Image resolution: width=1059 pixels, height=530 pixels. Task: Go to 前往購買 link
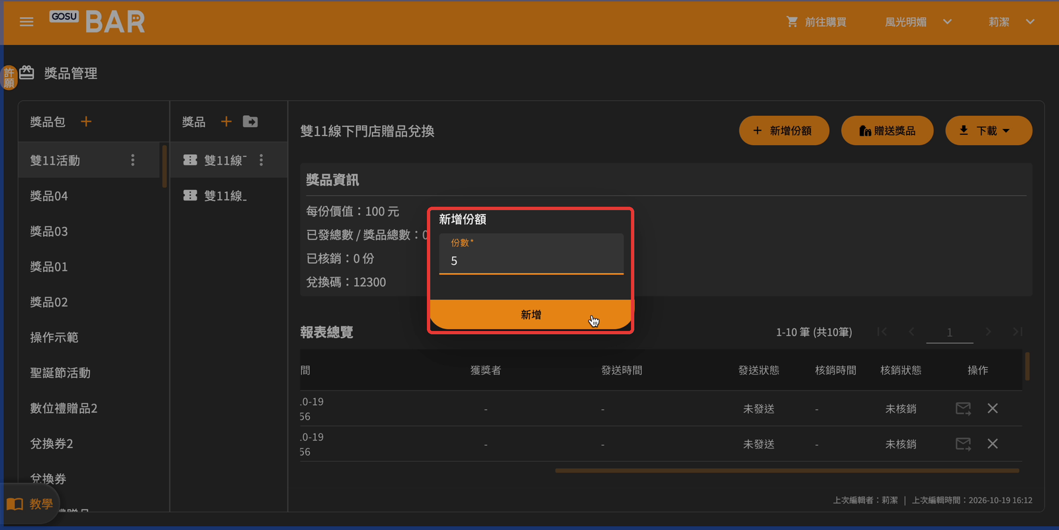(825, 22)
